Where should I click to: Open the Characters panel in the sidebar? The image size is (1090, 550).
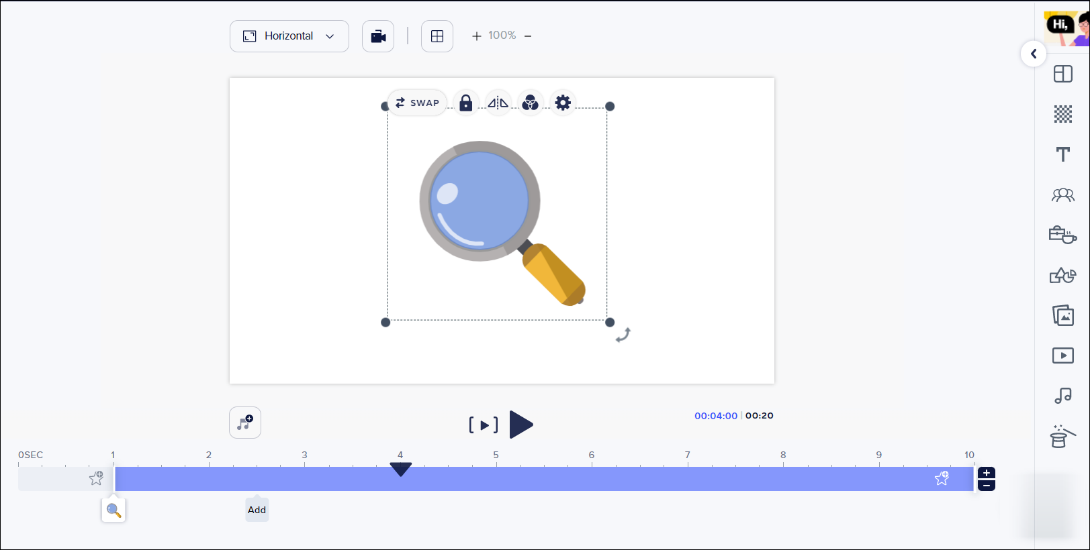click(x=1062, y=195)
